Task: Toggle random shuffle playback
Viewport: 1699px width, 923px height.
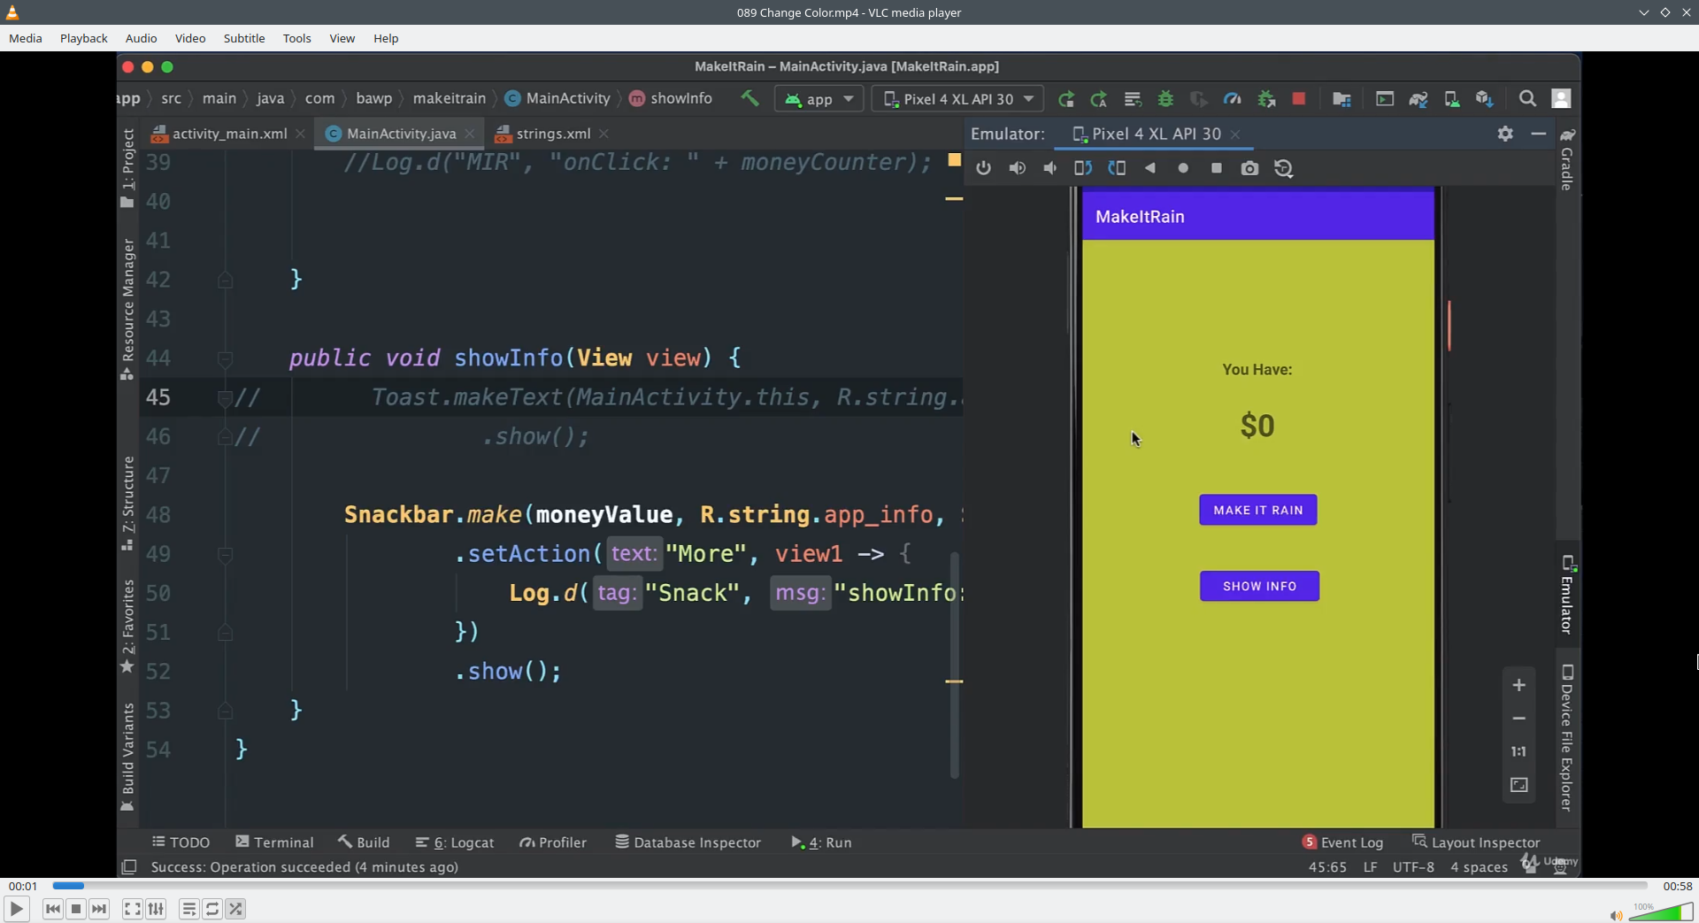Action: 235,909
